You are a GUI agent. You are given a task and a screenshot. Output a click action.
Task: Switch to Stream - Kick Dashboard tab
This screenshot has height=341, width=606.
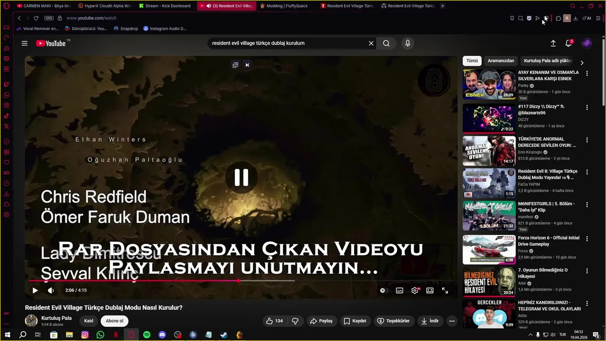coord(164,6)
